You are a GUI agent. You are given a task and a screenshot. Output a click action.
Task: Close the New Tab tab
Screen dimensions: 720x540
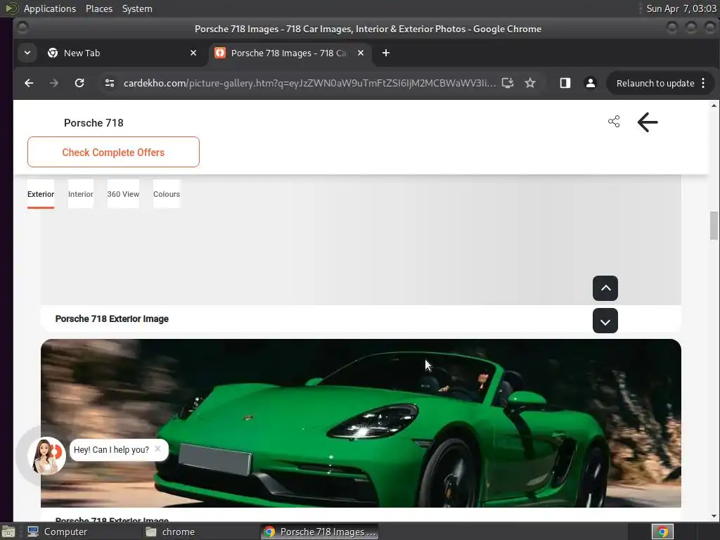pos(193,53)
